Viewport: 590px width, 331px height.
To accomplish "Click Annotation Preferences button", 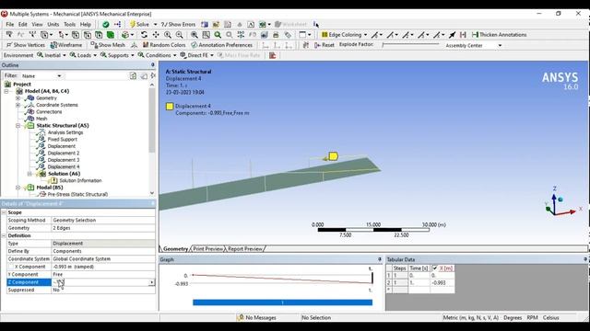I will (x=221, y=45).
